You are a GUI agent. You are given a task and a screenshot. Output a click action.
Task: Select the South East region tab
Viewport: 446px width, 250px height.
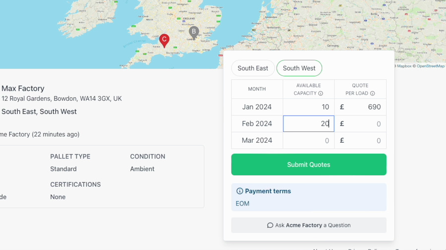pos(253,68)
